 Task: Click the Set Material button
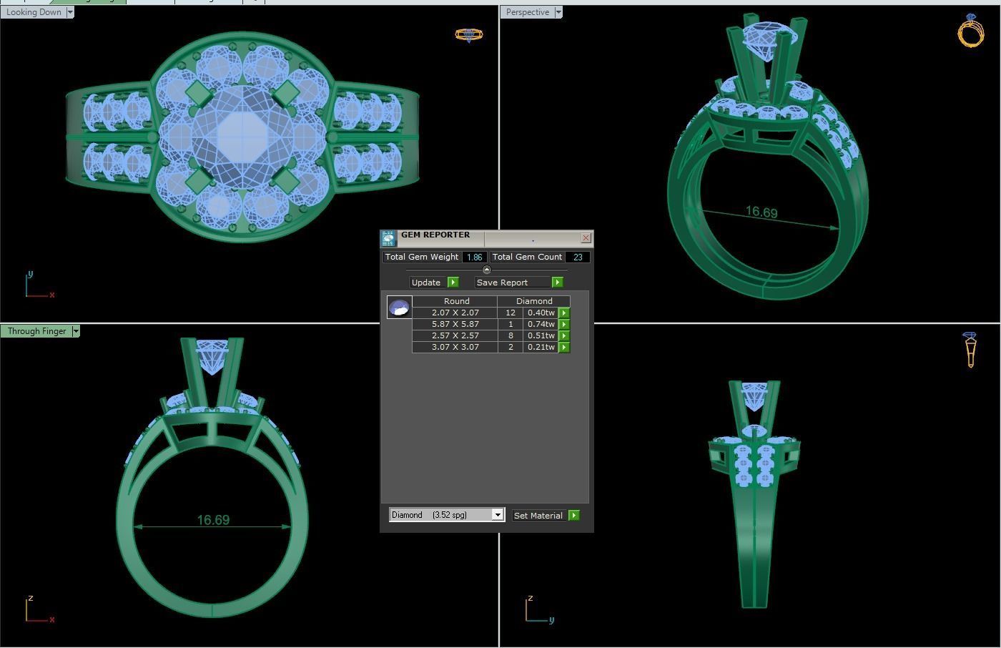540,515
